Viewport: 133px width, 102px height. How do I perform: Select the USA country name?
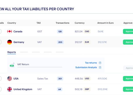click(x=16, y=79)
